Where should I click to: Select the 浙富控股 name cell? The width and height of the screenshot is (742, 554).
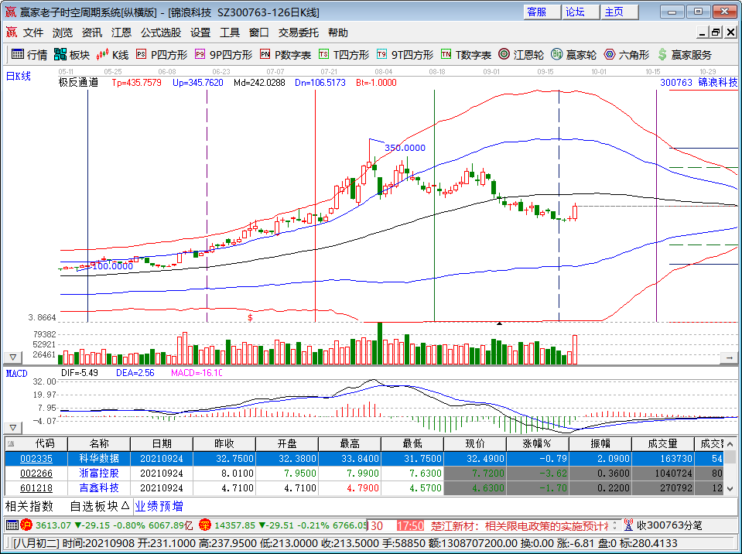(x=99, y=474)
